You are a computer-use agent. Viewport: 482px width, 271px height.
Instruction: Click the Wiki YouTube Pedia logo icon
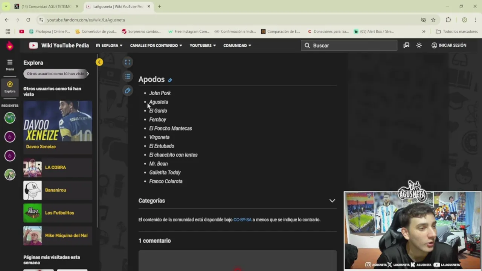click(x=33, y=46)
